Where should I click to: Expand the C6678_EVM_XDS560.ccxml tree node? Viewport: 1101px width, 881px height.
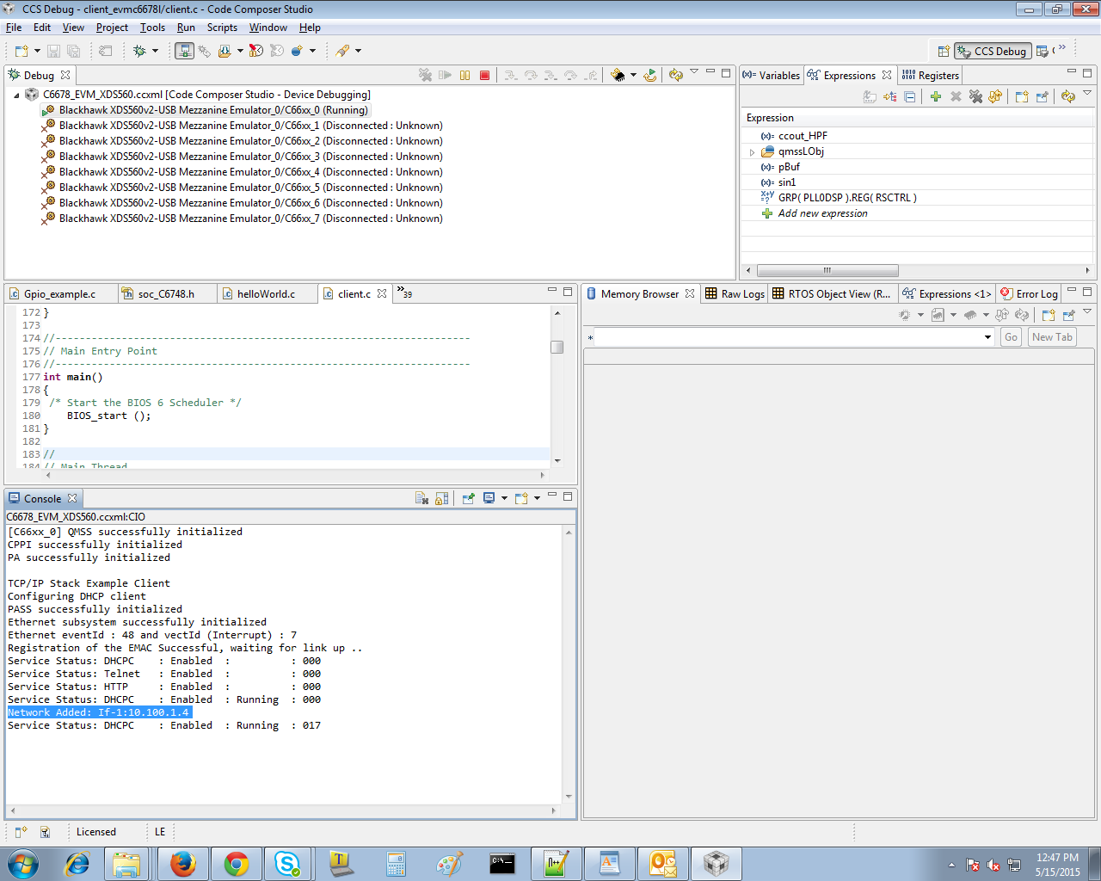16,95
